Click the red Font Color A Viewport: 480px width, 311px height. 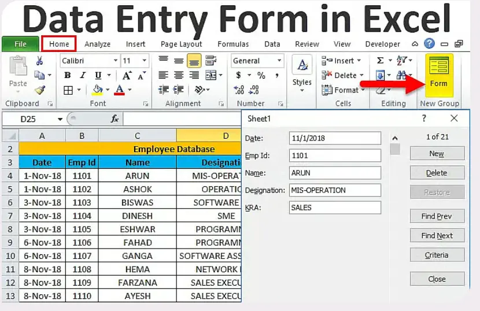coord(120,90)
